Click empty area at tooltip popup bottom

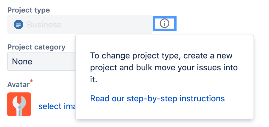164,111
